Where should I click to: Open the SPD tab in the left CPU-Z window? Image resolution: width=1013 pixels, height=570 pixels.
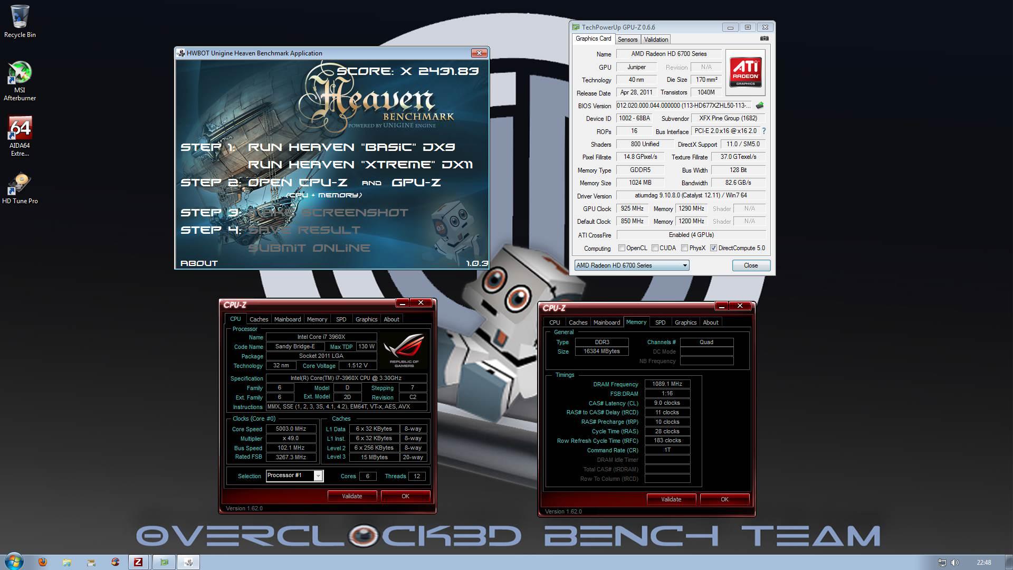(x=341, y=319)
